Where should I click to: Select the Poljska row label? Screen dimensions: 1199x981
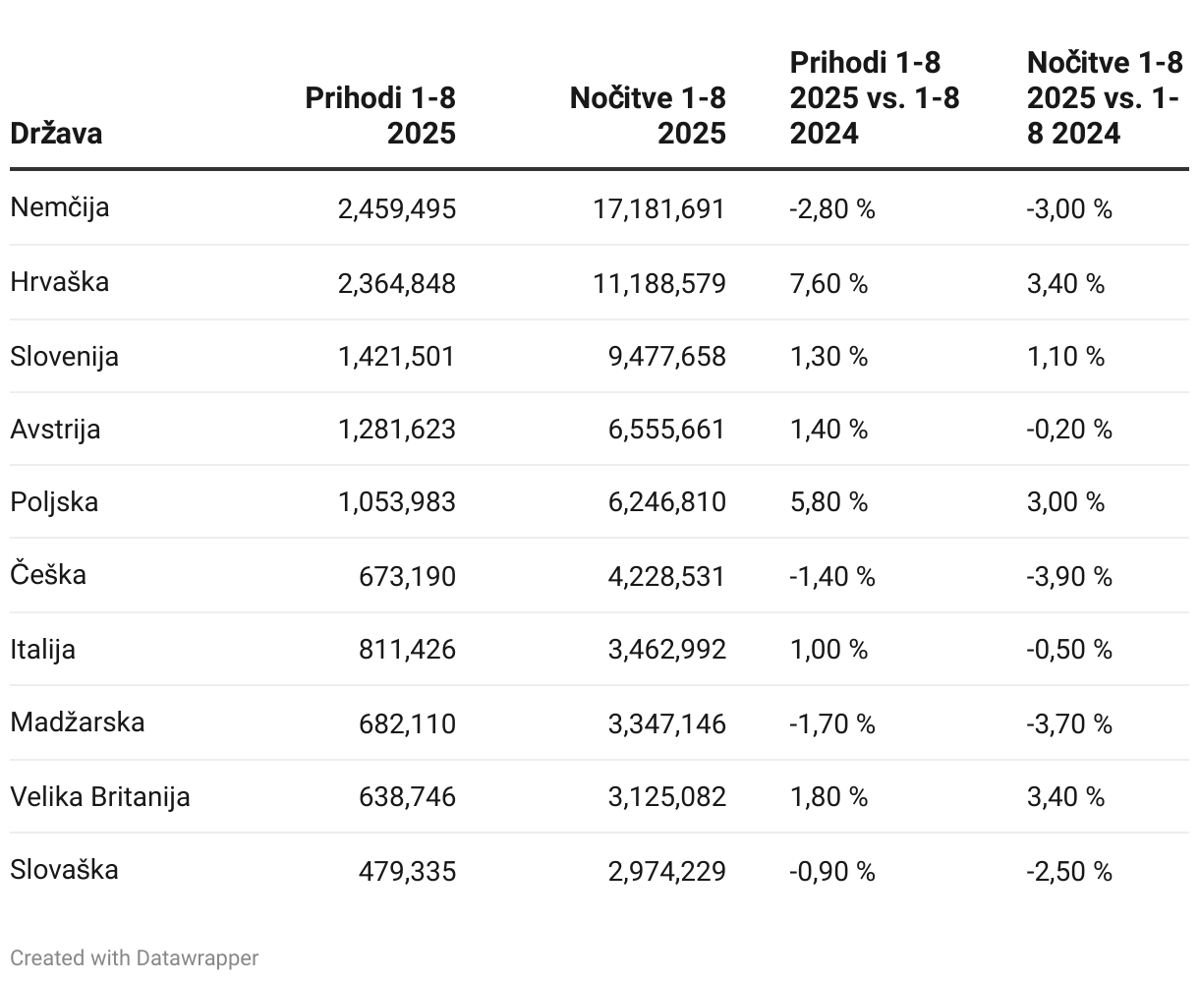tap(55, 502)
